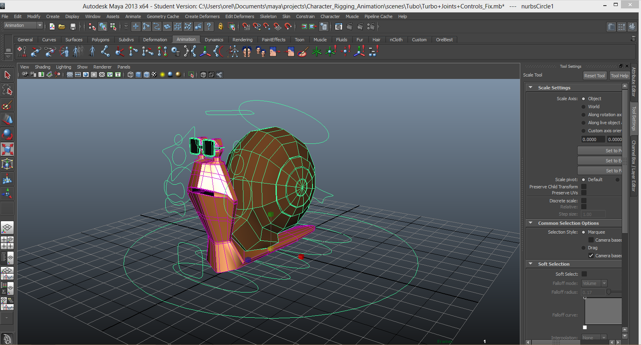Collapse the Scale Settings section

531,87
